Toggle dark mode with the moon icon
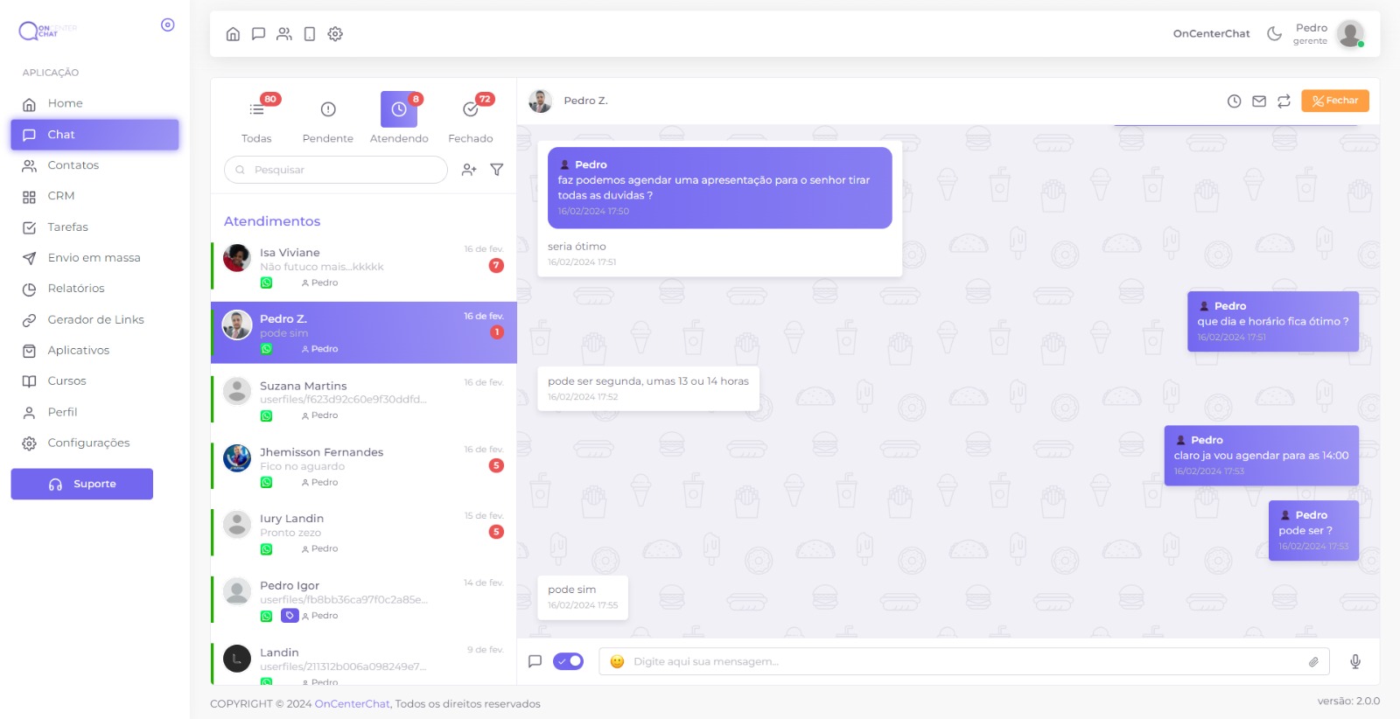The height and width of the screenshot is (719, 1400). [1274, 34]
